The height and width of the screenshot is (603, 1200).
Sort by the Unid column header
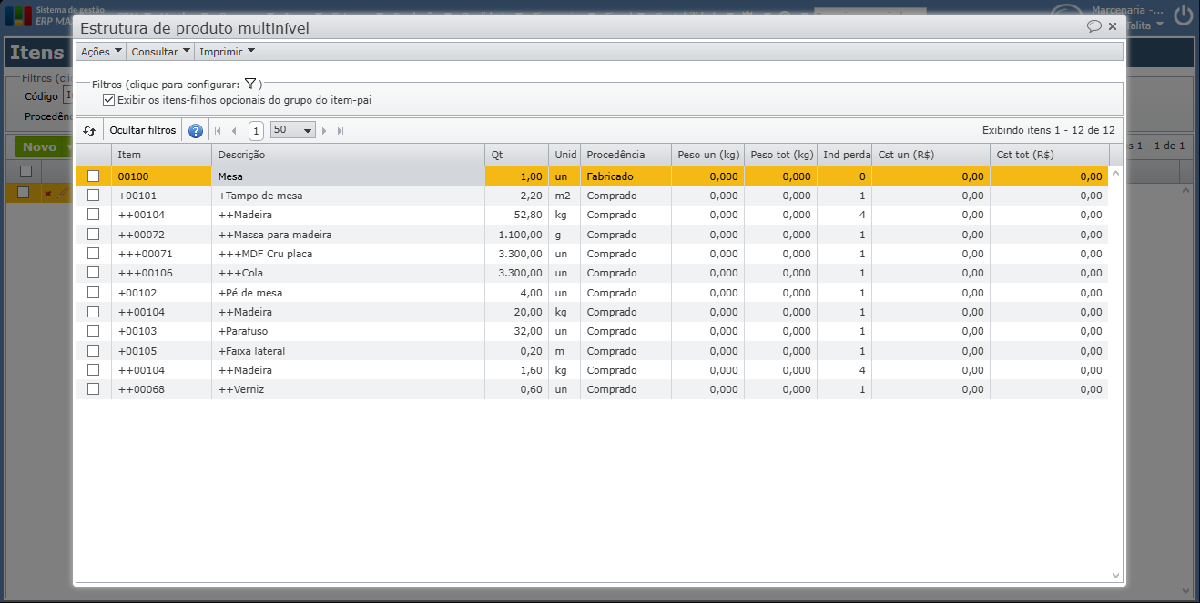[564, 155]
